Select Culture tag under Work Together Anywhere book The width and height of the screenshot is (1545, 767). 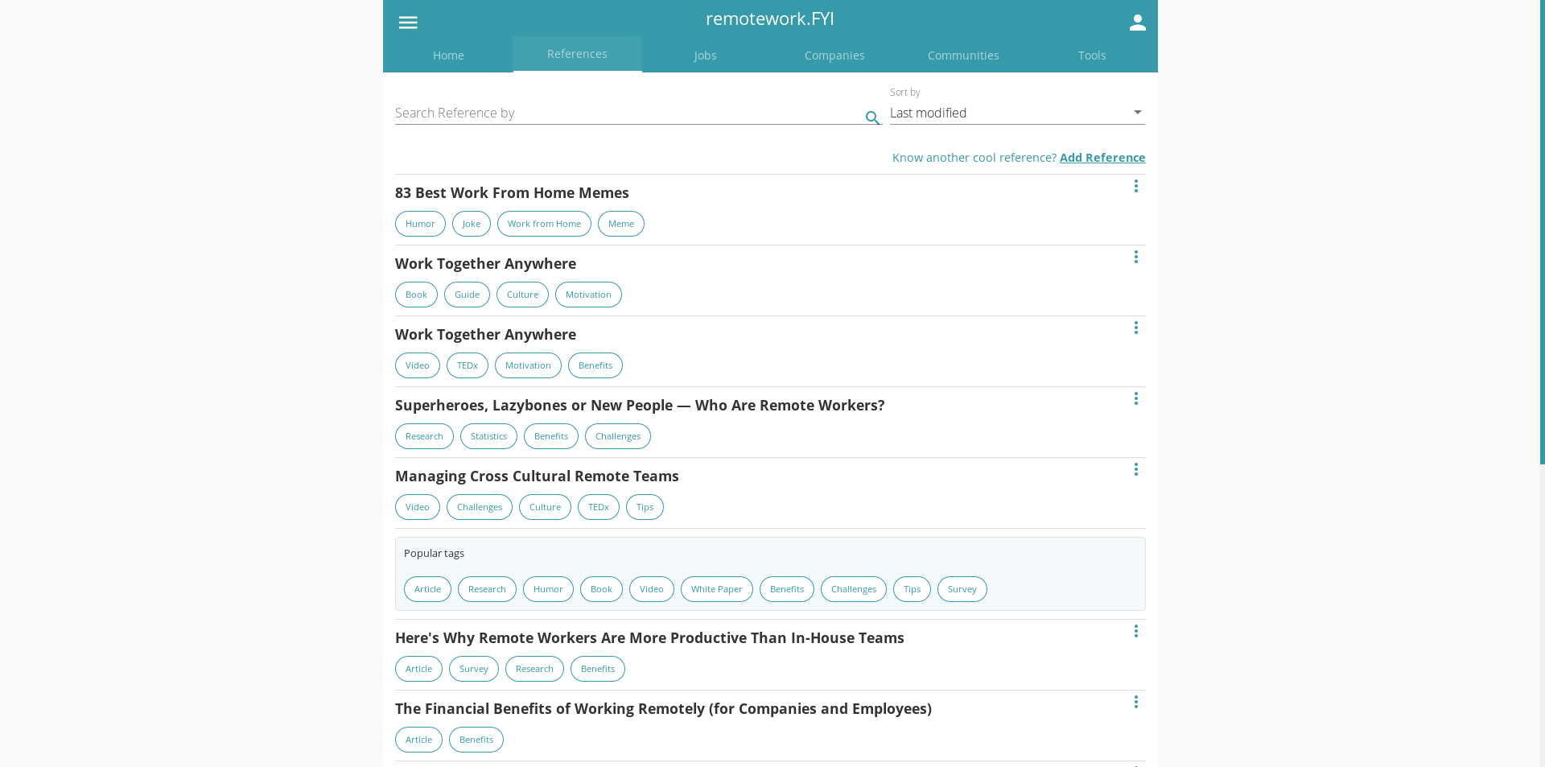click(x=522, y=295)
